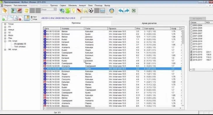Open the toolbar combo box dropdown arrow
Screen dimensions: 213x115
(x=55, y=9)
